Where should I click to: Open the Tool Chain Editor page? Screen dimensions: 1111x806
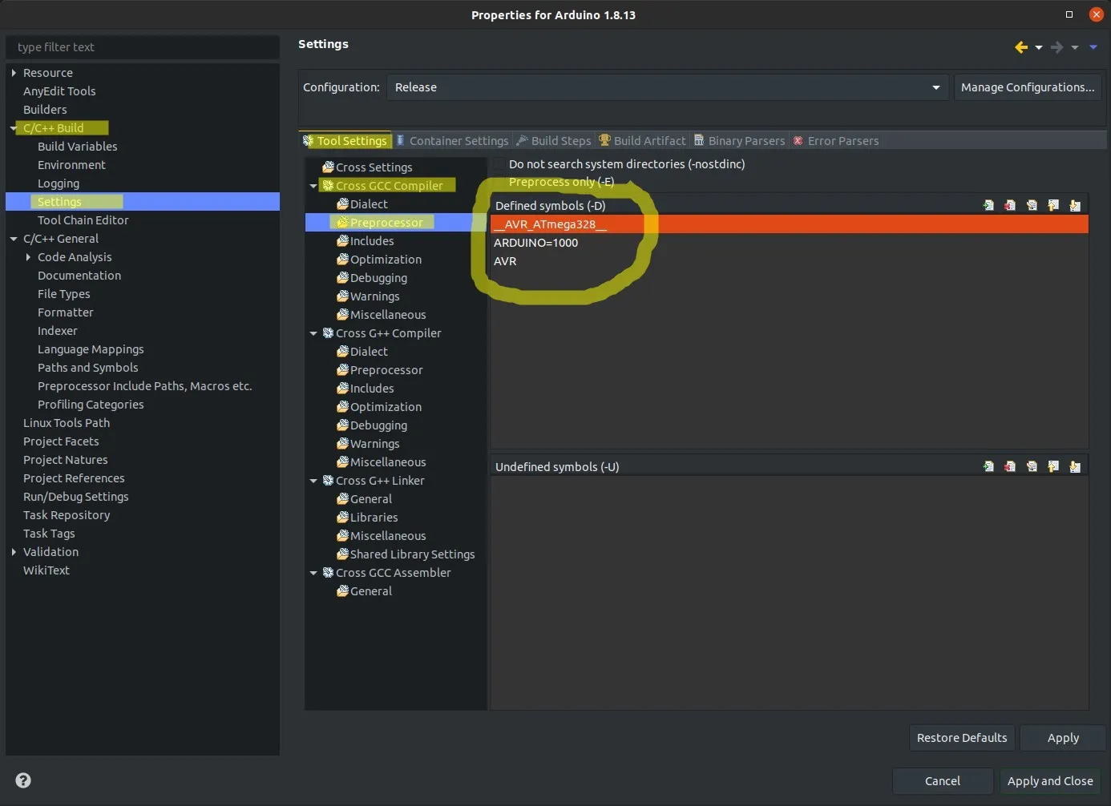click(x=83, y=220)
